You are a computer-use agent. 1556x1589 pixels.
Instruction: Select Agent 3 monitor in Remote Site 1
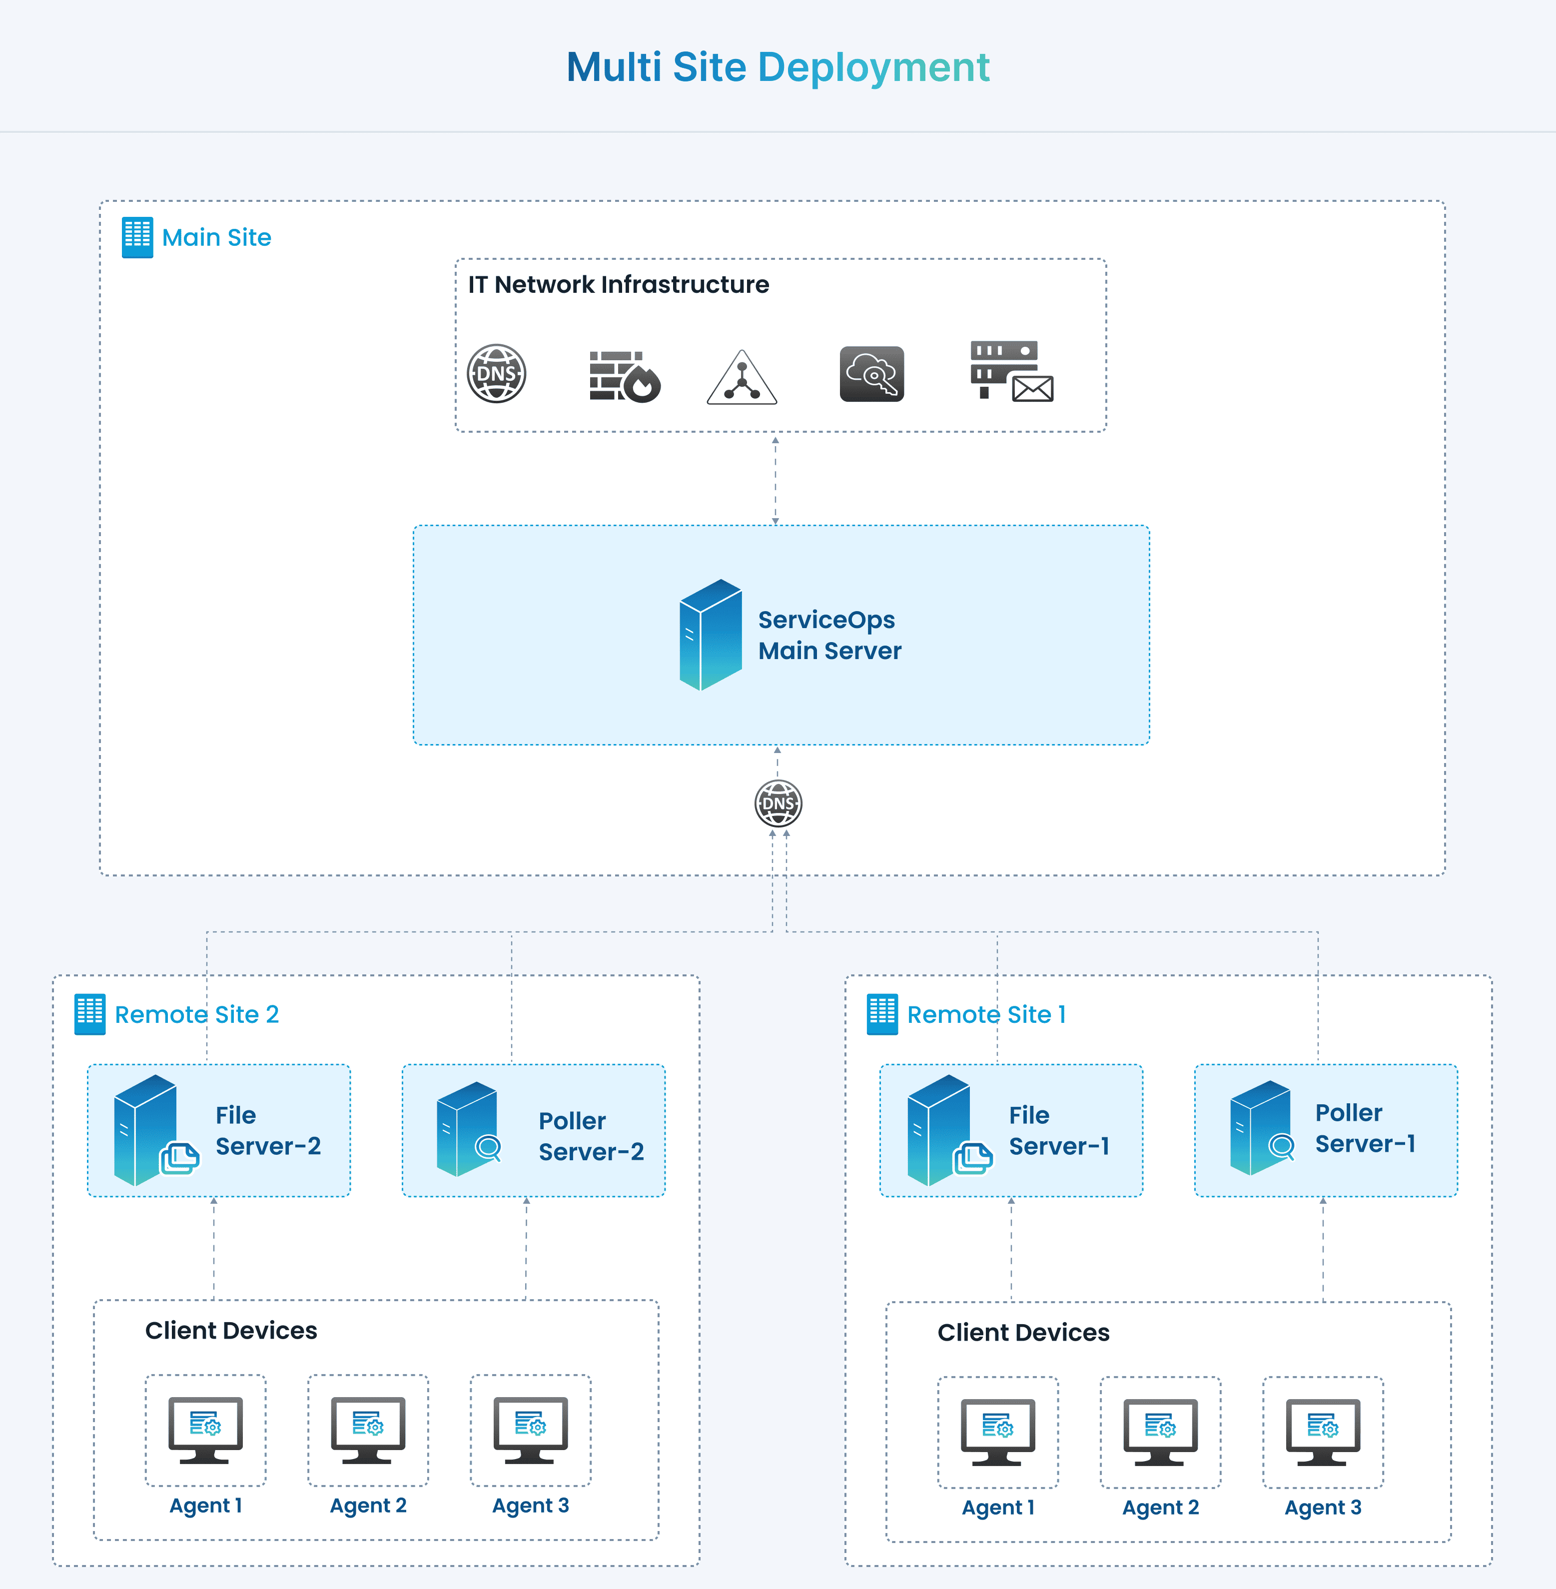(x=1322, y=1431)
